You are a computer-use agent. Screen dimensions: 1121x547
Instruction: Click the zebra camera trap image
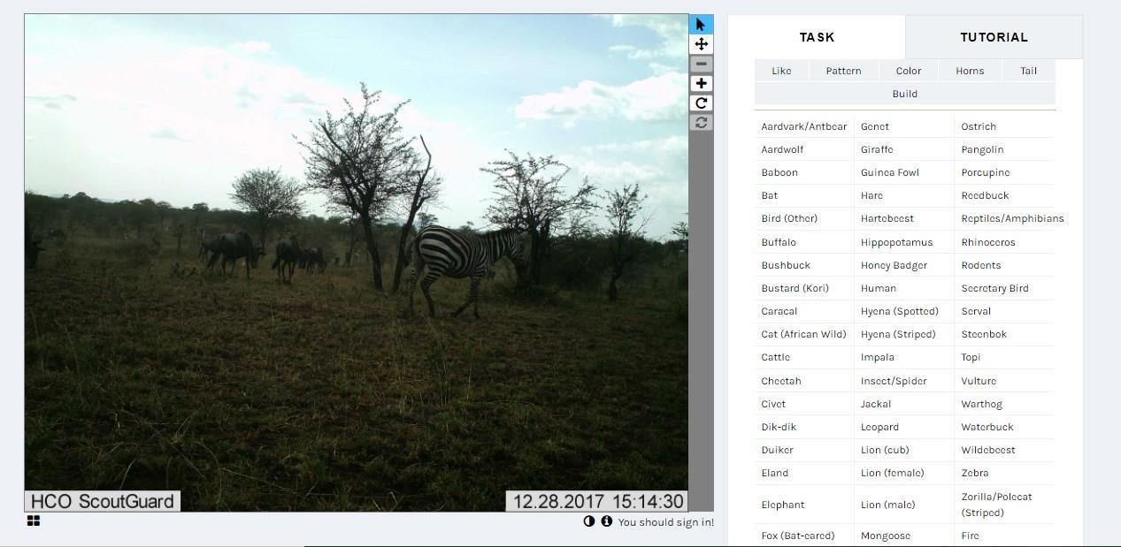[x=356, y=262]
